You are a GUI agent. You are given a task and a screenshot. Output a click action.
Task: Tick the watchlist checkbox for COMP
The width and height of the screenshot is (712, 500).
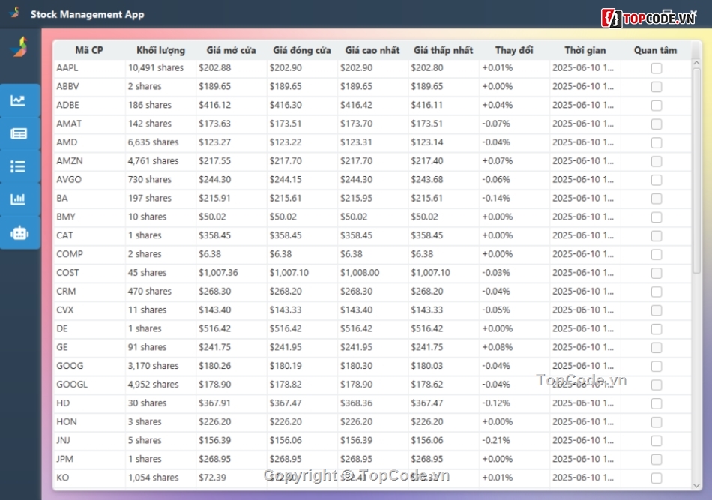click(x=656, y=254)
